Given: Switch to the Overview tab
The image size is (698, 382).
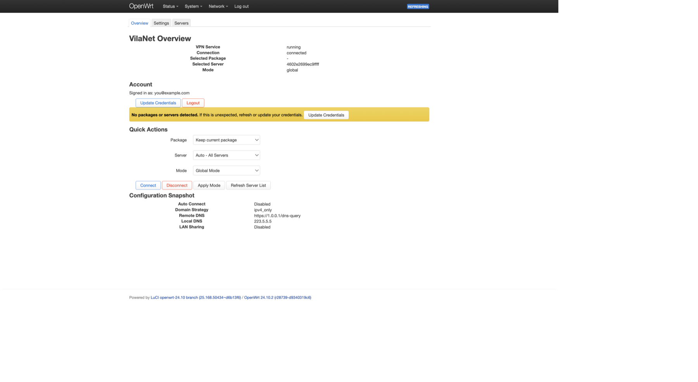Looking at the screenshot, I should click(x=140, y=23).
